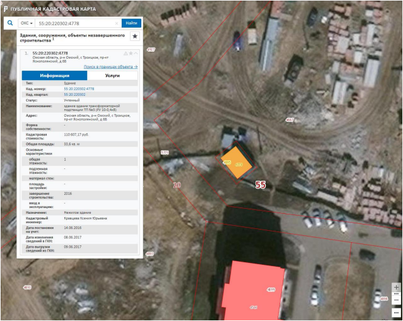This screenshot has height=321, width=403.
Task: Collapse the result card with the chevron
Action: [x=136, y=53]
